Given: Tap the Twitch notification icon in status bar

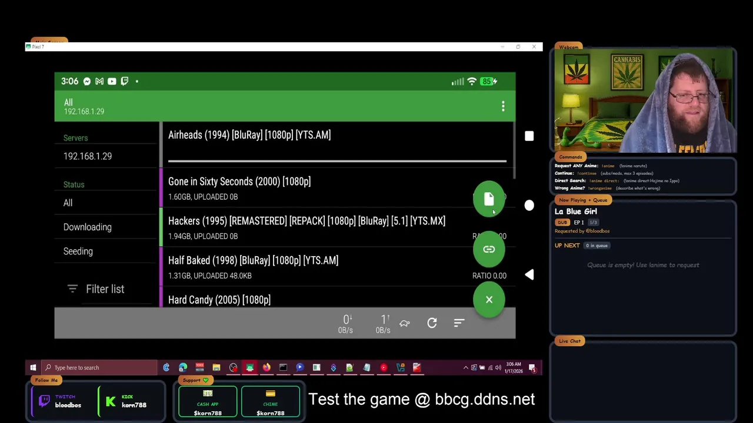Looking at the screenshot, I should 125,81.
